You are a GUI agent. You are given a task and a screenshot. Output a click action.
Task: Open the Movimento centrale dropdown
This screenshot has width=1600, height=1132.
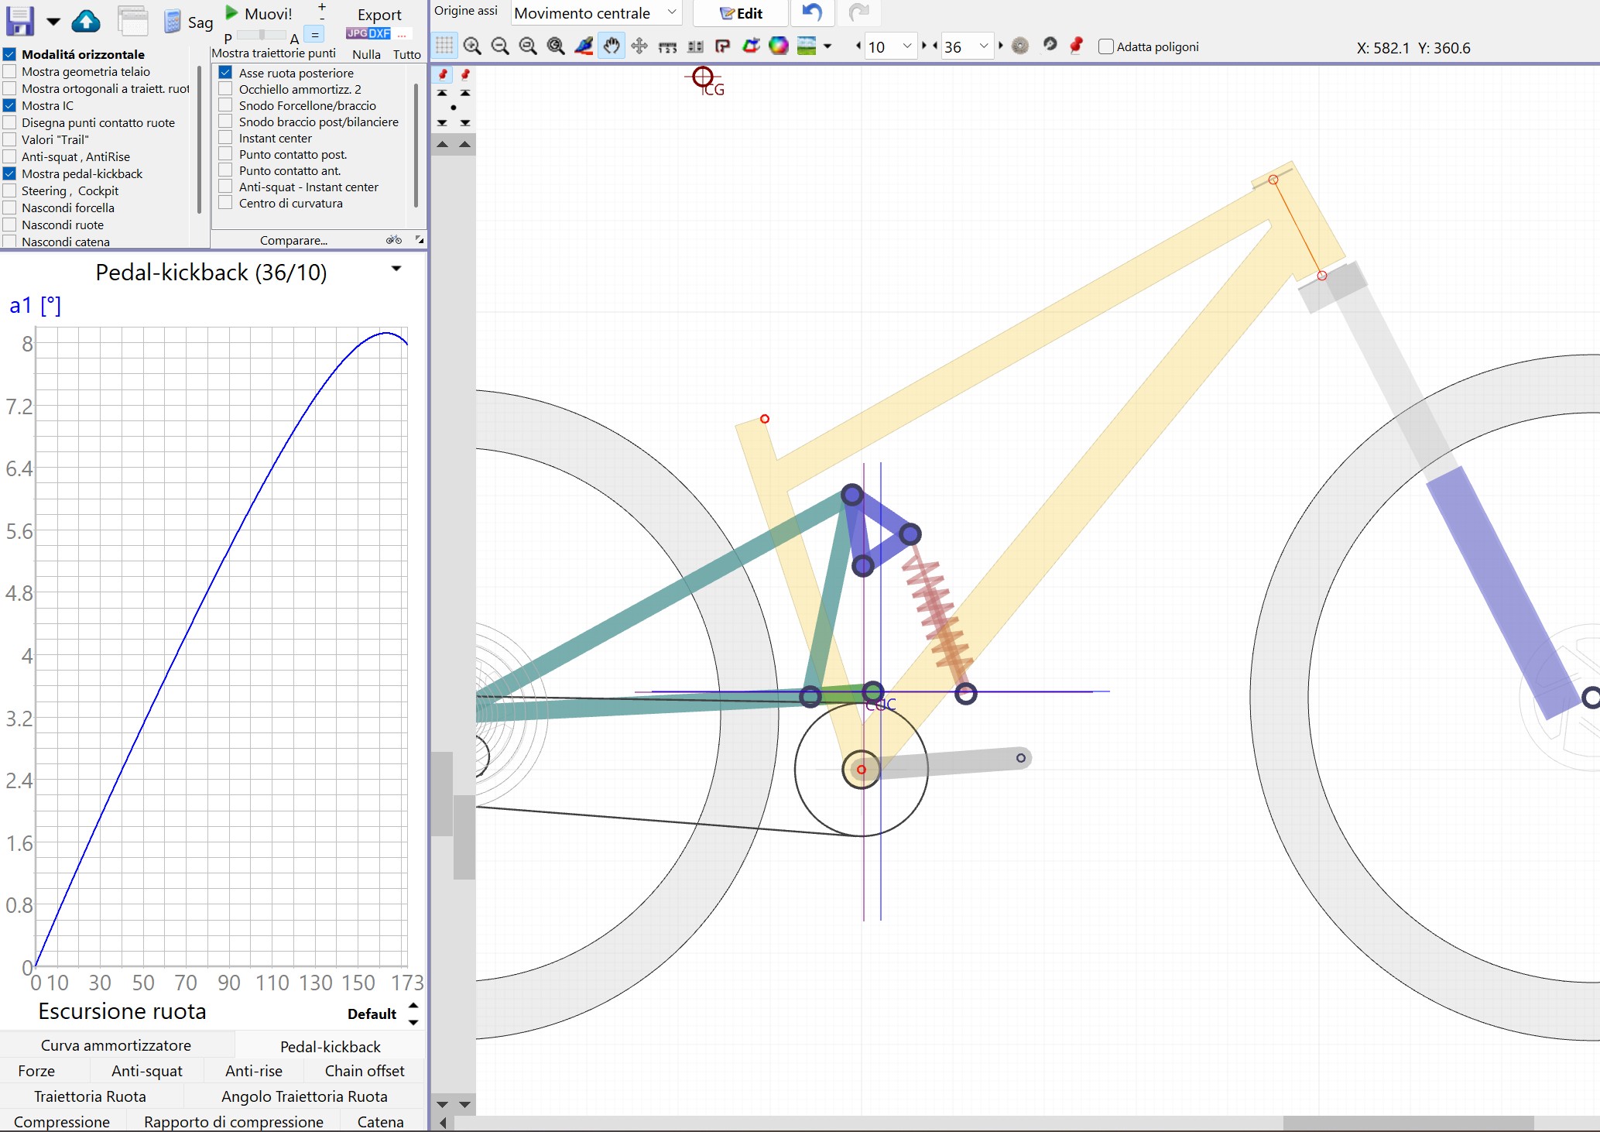pos(596,13)
